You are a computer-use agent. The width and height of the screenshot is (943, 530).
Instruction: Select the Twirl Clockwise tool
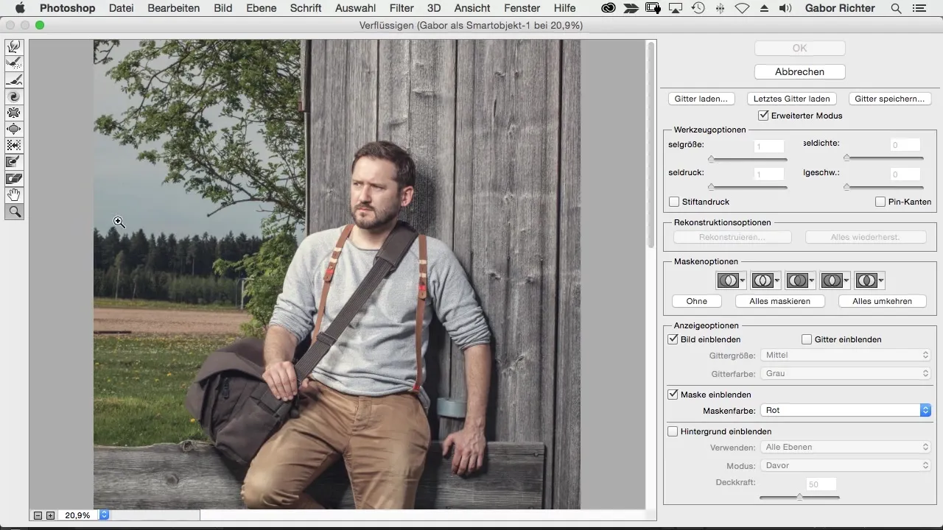pyautogui.click(x=14, y=96)
